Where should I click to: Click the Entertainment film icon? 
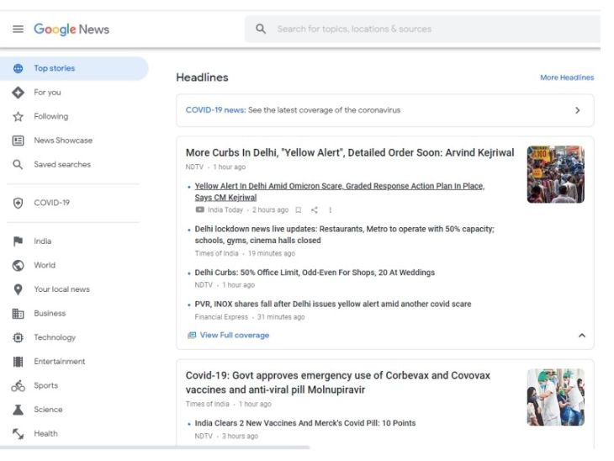pos(18,362)
